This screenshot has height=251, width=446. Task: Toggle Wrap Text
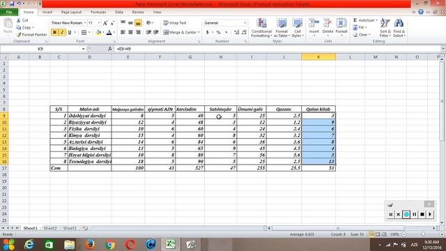coord(175,23)
